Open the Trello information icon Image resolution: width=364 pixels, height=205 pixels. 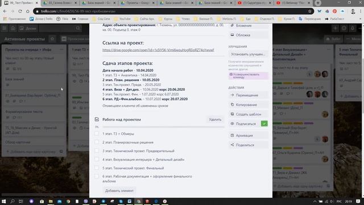pyautogui.click(x=344, y=28)
